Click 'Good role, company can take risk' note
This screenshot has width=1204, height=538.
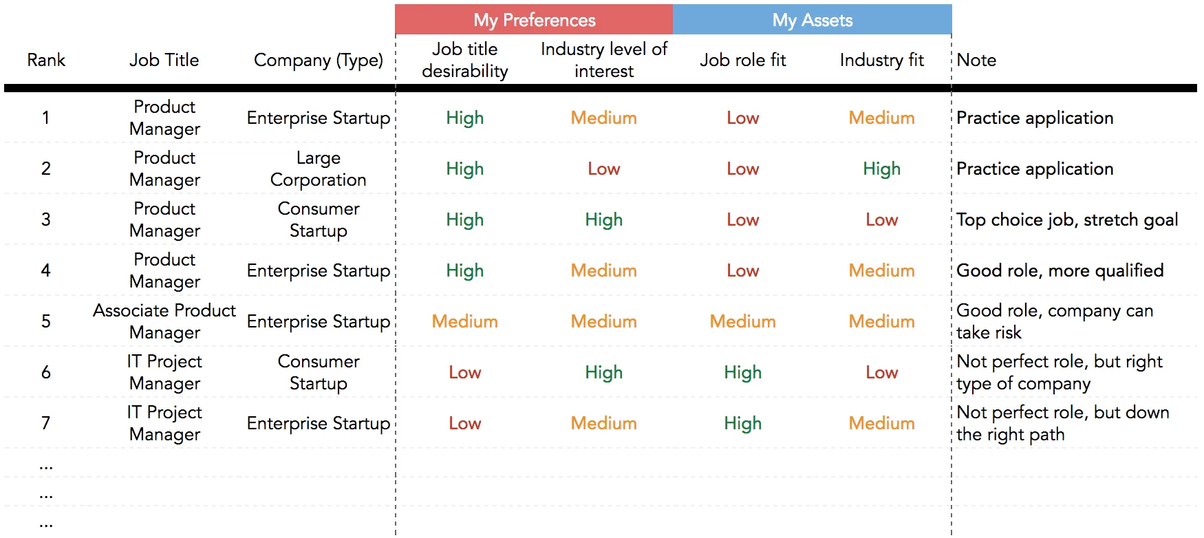click(1054, 321)
